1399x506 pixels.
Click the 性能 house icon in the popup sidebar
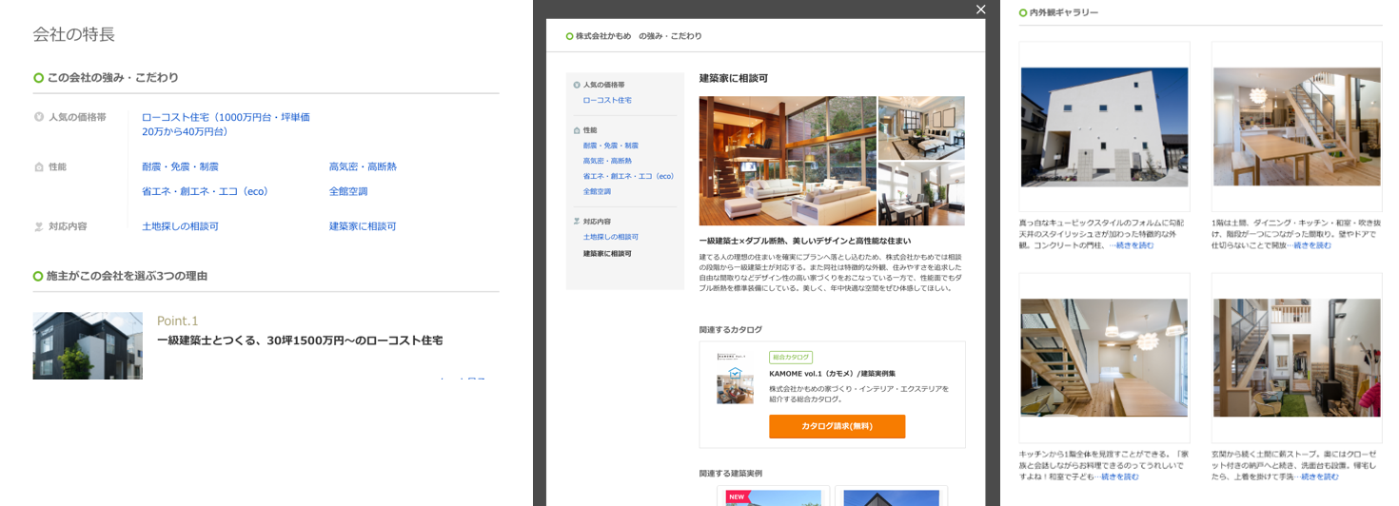point(577,130)
